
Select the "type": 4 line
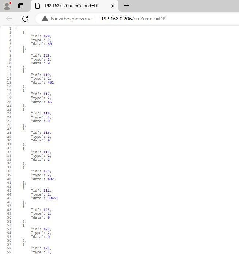pyautogui.click(x=41, y=117)
